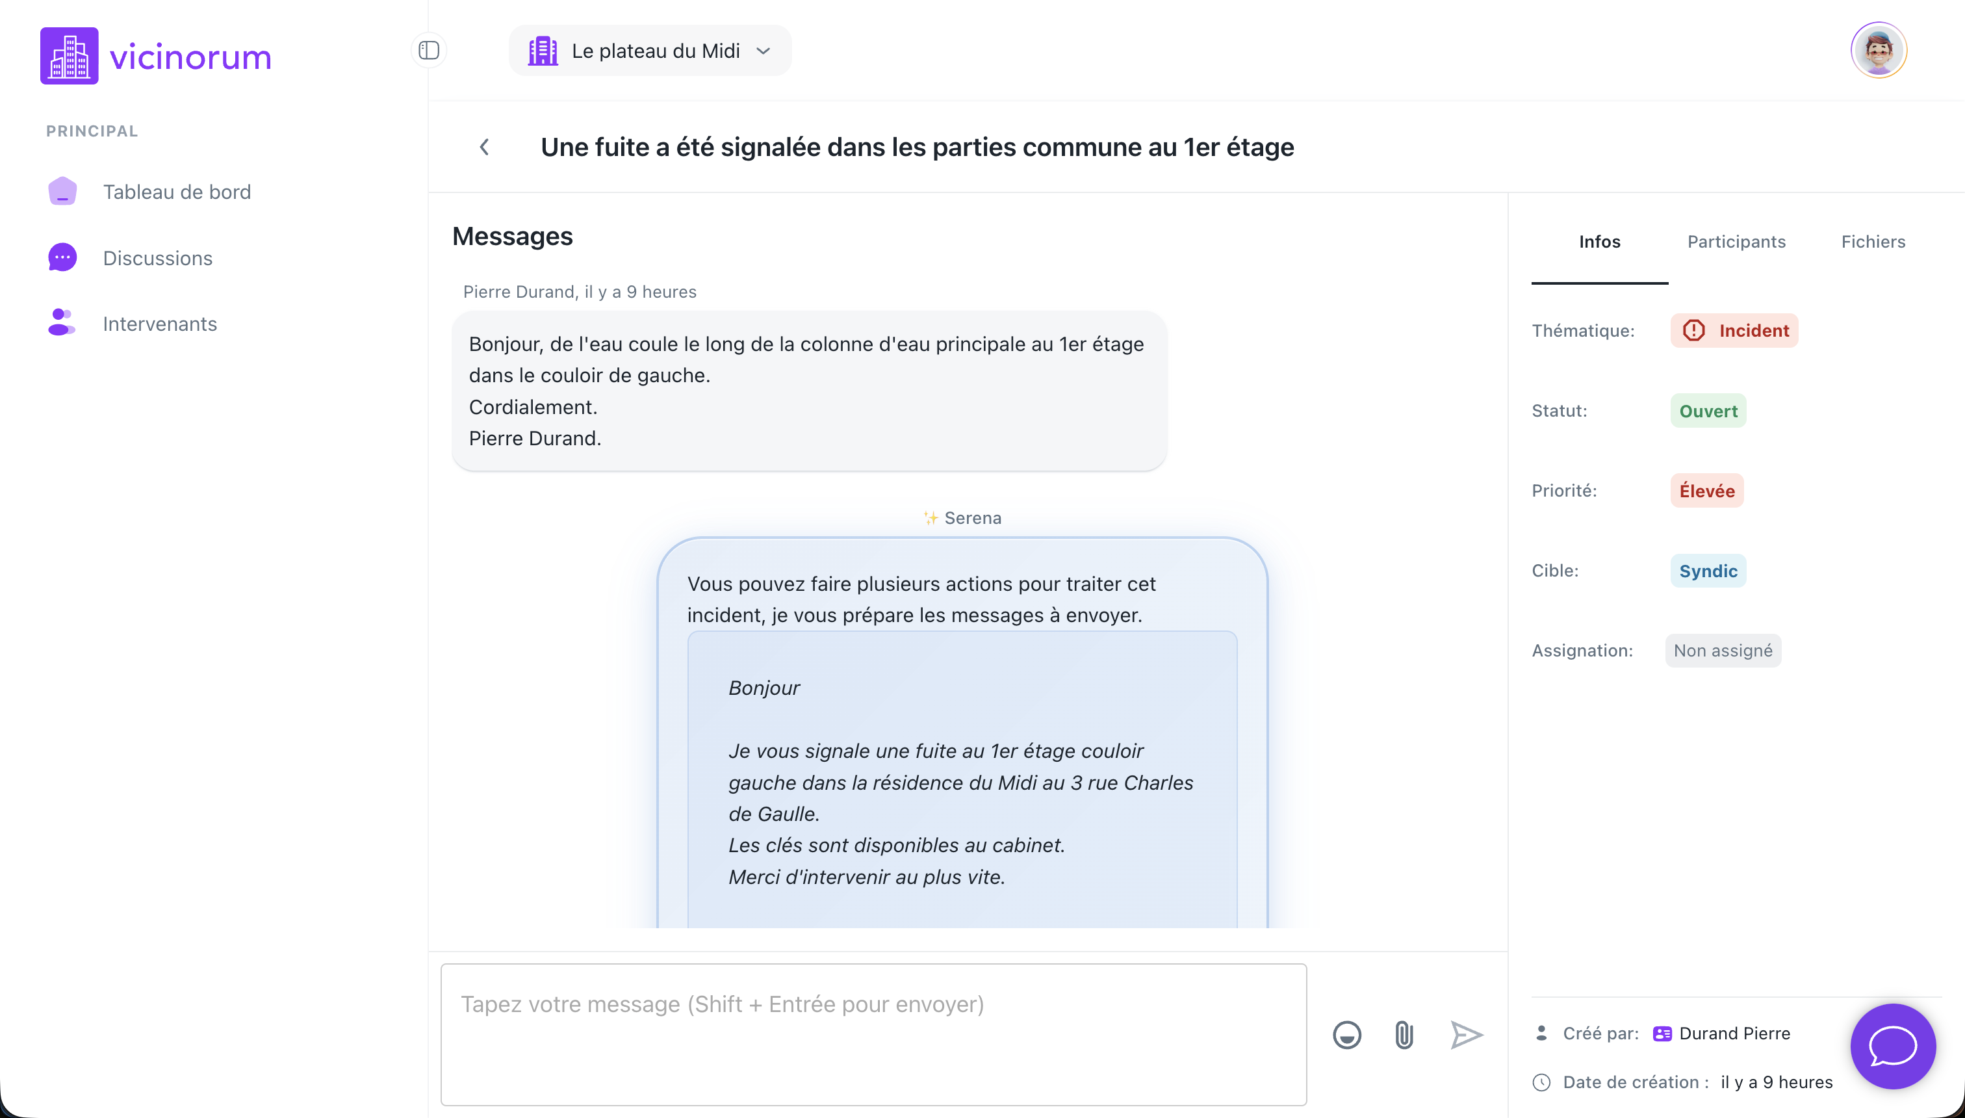Collapse the PRINCIPAL section
The height and width of the screenshot is (1118, 1965).
[x=92, y=131]
